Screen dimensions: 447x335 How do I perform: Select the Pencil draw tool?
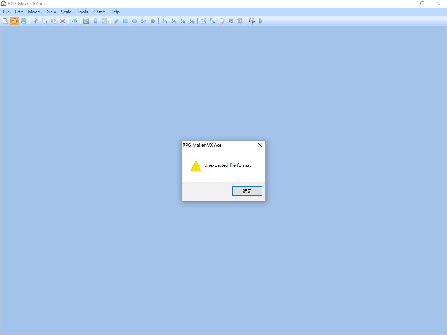click(x=116, y=21)
